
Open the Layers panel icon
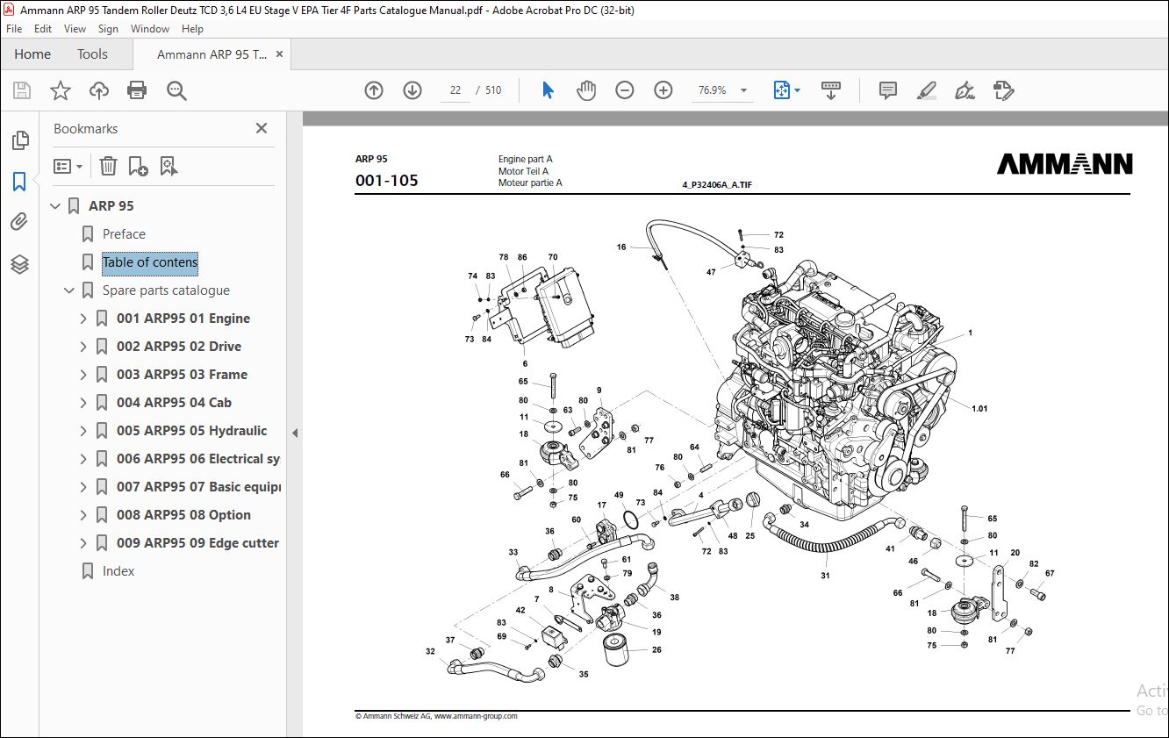pos(19,263)
